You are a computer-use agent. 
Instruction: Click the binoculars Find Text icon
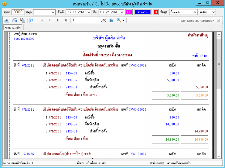pyautogui.click(x=111, y=20)
